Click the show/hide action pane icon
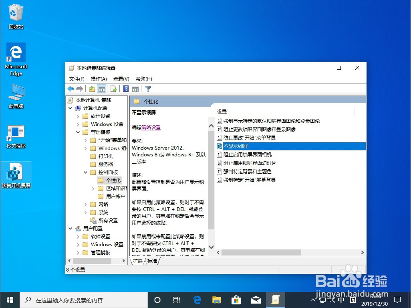This screenshot has height=308, width=411. 135,89
